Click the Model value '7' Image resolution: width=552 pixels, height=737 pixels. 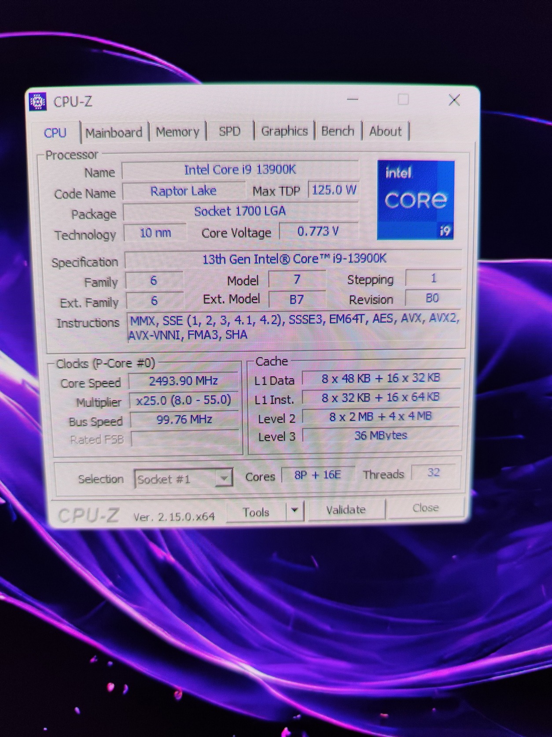(297, 279)
